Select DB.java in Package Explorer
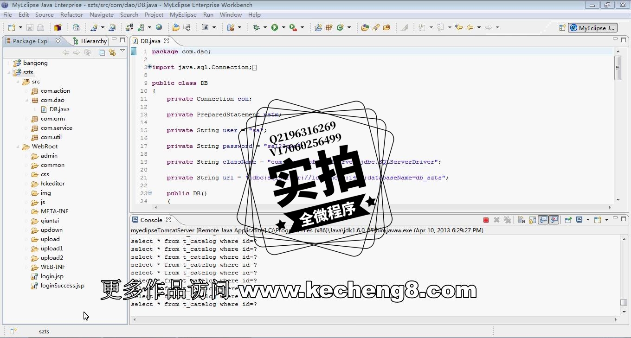 [59, 109]
